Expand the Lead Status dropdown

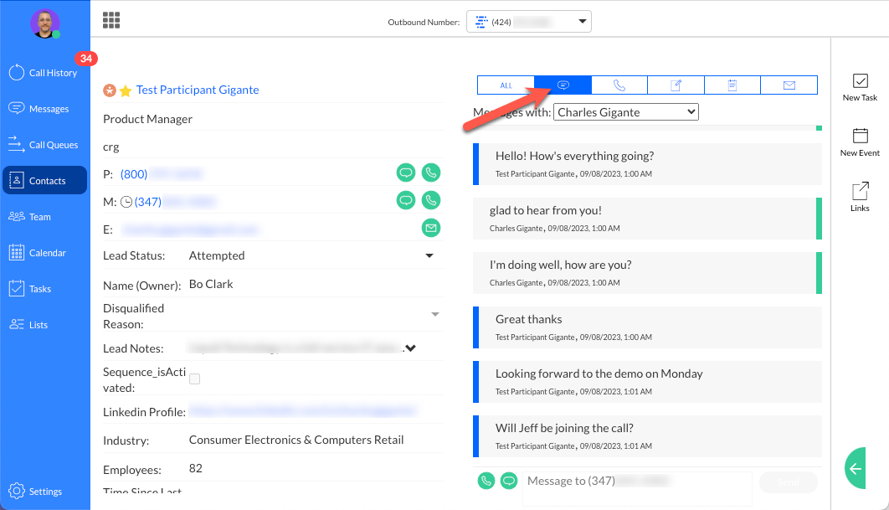pos(429,255)
